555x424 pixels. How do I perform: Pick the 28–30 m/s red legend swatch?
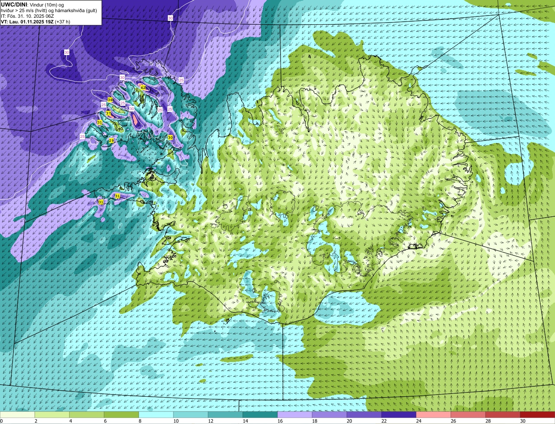503,415
